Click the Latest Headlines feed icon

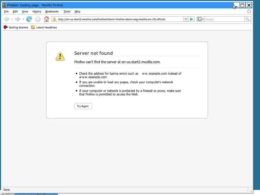point(33,27)
